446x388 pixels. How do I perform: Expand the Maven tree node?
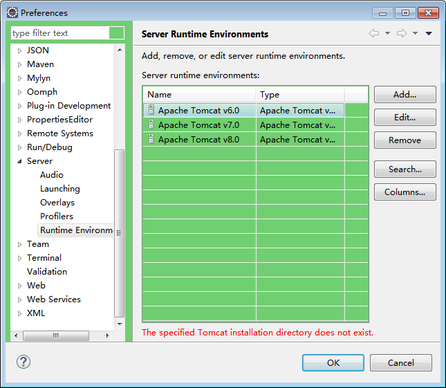pos(19,64)
